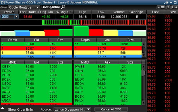The width and height of the screenshot is (178, 112).
Task: Select CINN ask row with size 5800
Action: tap(108, 71)
